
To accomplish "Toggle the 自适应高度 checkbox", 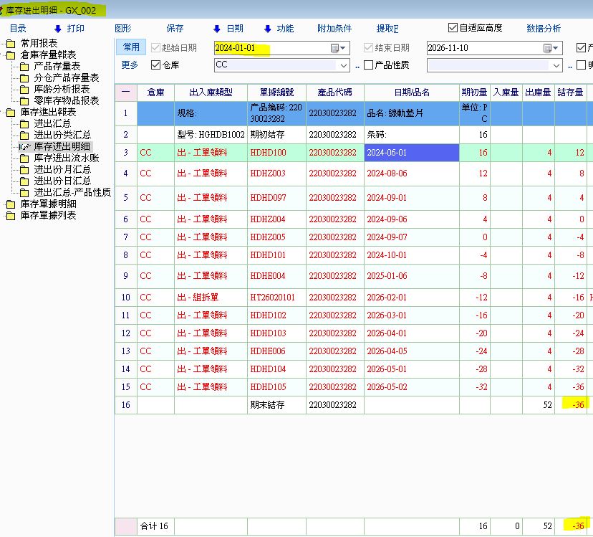I will click(453, 28).
